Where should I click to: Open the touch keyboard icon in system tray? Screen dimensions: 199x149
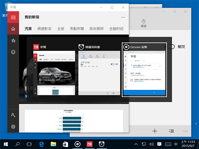coord(168,144)
